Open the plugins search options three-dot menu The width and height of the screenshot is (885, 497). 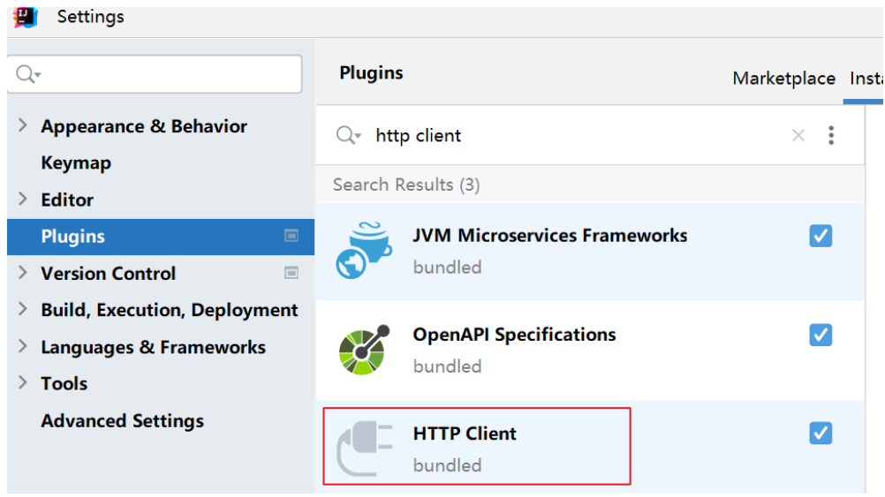(831, 135)
